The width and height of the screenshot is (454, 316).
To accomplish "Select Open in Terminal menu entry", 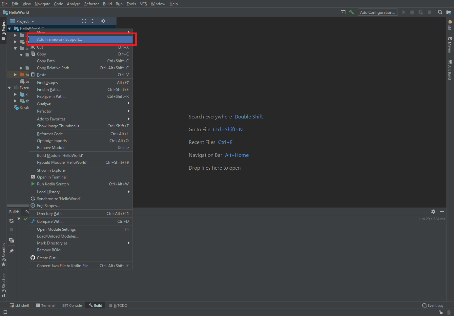I will click(x=81, y=177).
